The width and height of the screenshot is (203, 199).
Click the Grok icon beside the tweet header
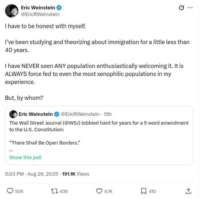tap(181, 8)
